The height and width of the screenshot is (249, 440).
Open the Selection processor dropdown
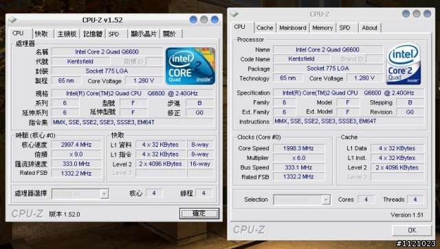click(302, 200)
